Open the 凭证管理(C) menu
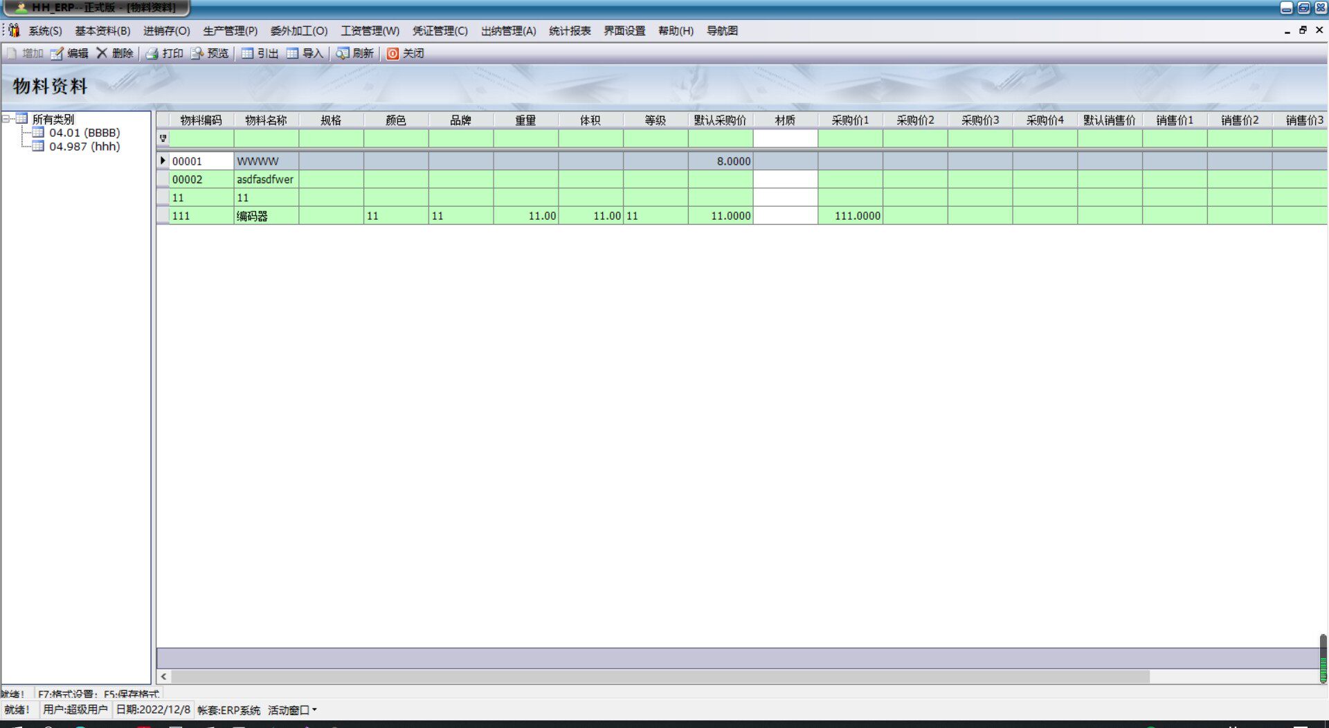1329x728 pixels. [x=440, y=30]
